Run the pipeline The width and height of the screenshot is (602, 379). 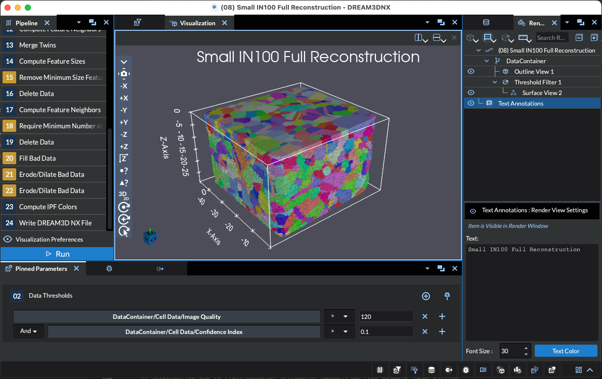[x=57, y=254]
